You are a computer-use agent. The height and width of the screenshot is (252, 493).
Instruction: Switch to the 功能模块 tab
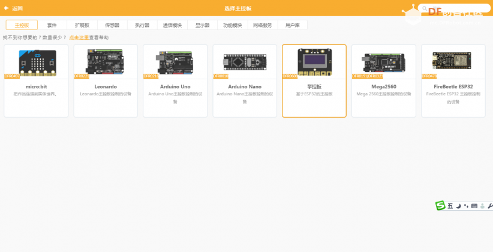(x=233, y=25)
